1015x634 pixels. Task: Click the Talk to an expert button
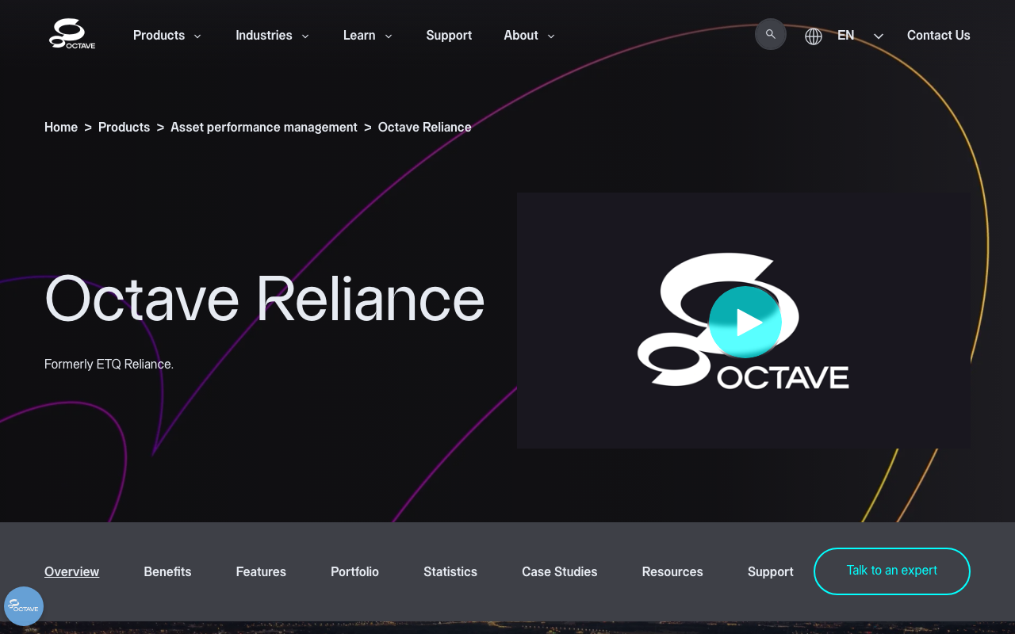click(x=892, y=571)
